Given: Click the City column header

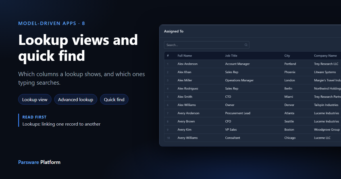Looking at the screenshot, I should (x=287, y=56).
